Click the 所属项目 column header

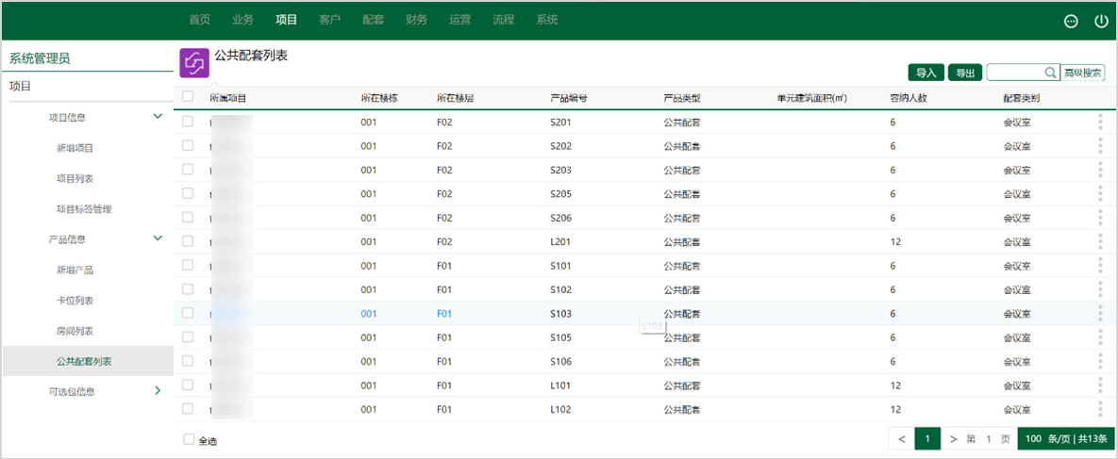click(x=227, y=98)
